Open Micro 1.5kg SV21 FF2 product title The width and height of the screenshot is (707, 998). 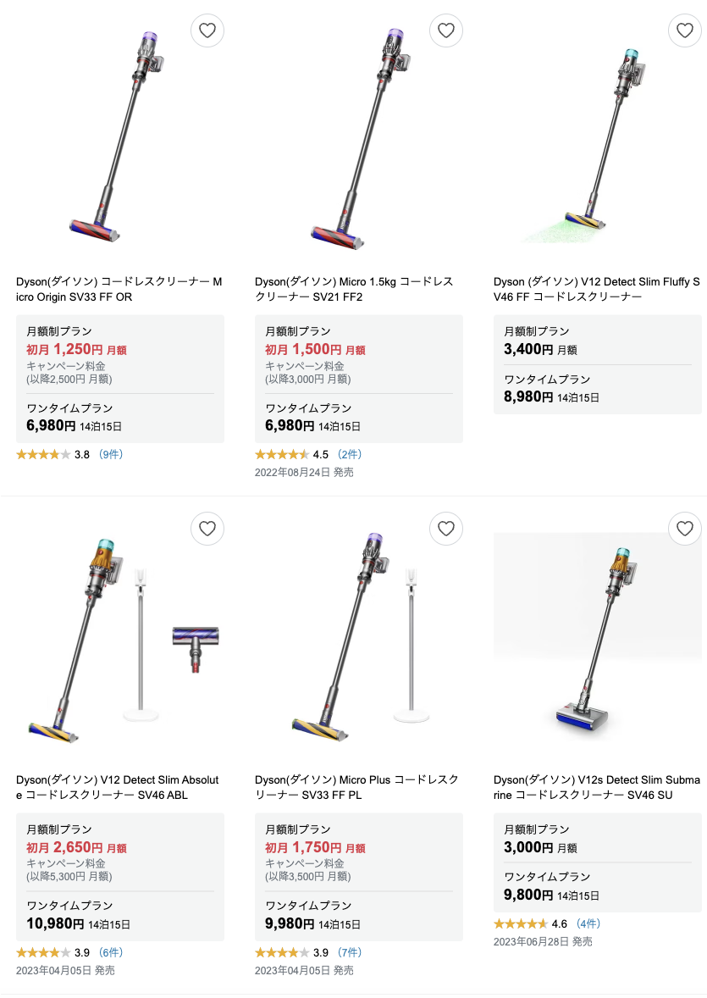[354, 290]
